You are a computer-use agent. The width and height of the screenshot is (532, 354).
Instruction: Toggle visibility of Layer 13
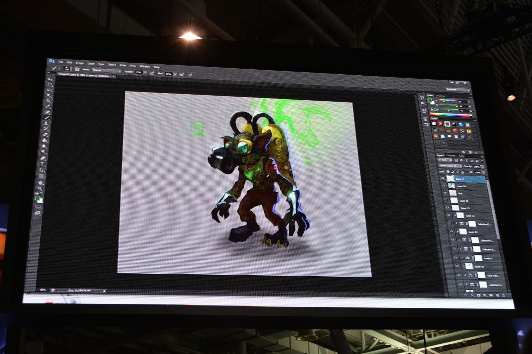447,208
